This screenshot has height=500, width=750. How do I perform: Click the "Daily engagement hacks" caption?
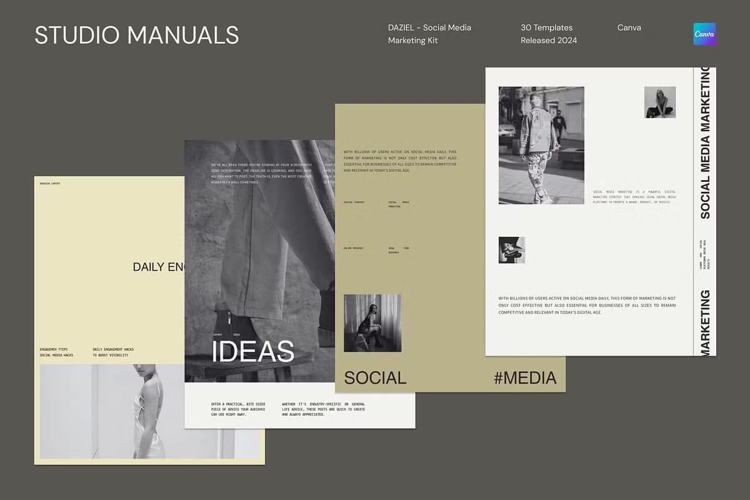pyautogui.click(x=113, y=352)
